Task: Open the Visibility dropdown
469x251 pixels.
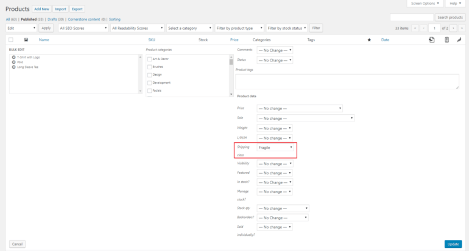Action: point(275,164)
